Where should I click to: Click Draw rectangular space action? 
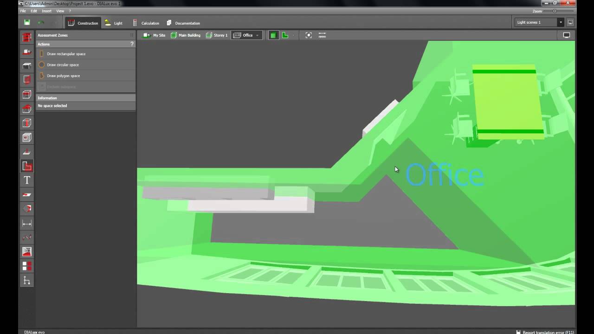(x=66, y=54)
